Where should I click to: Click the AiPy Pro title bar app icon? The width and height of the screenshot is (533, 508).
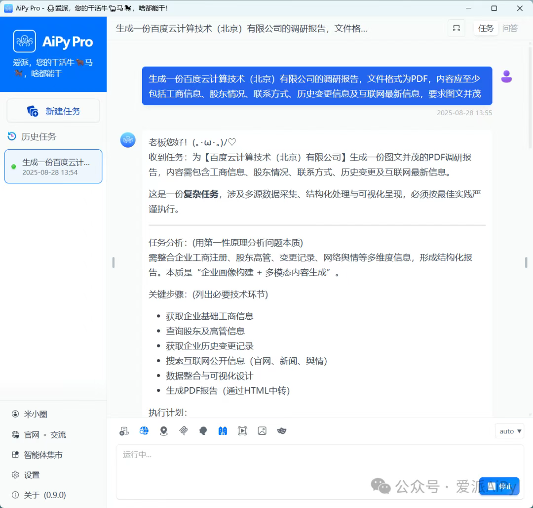pyautogui.click(x=8, y=8)
